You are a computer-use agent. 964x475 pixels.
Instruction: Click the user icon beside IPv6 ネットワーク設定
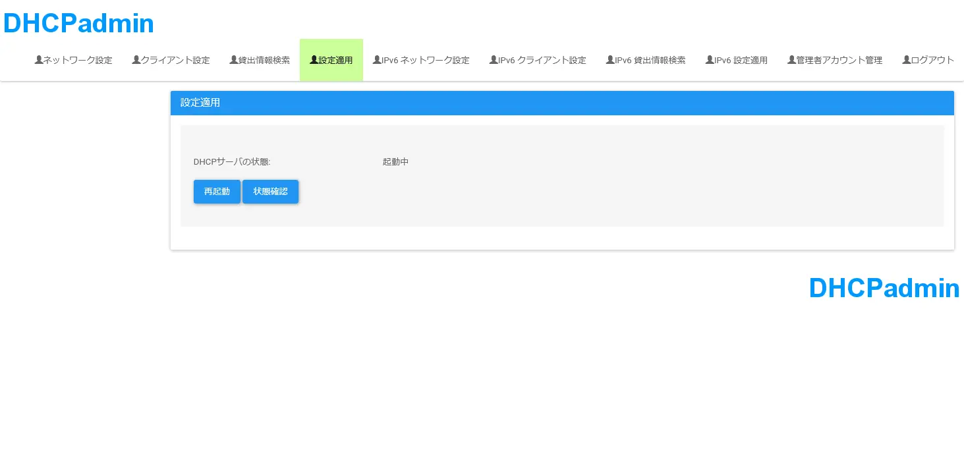pos(378,60)
